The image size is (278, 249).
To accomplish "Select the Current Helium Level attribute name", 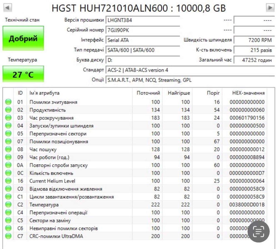I will click(52, 181).
